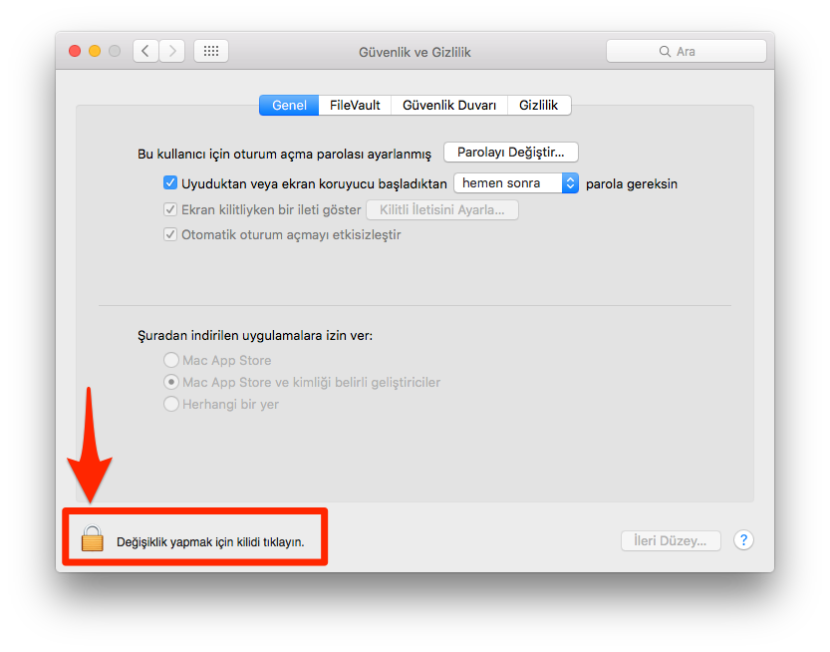Select the "Mac App Store" radio option

pos(171,360)
